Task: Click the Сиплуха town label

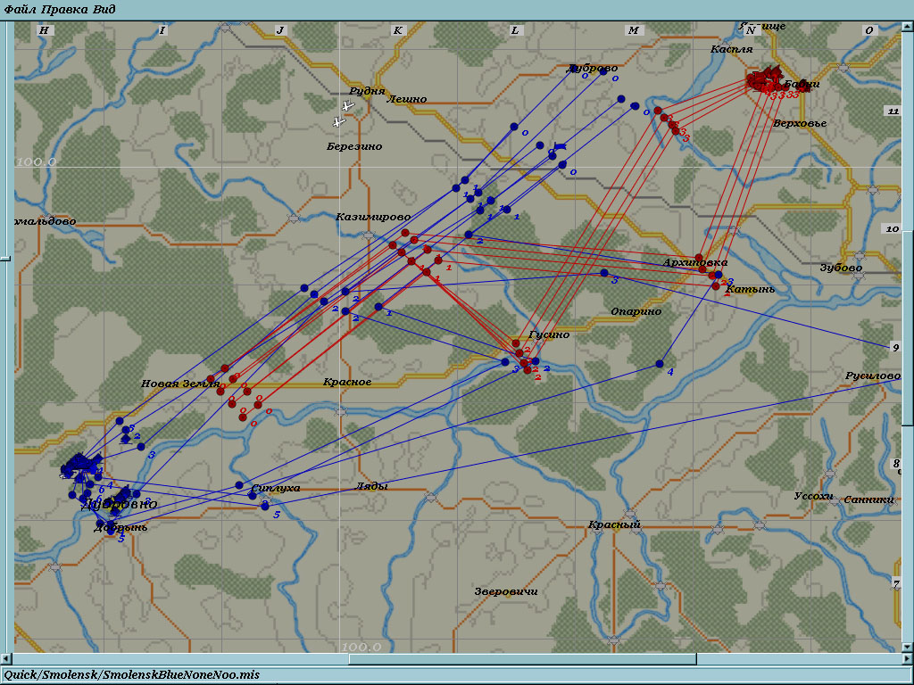Action: point(276,488)
